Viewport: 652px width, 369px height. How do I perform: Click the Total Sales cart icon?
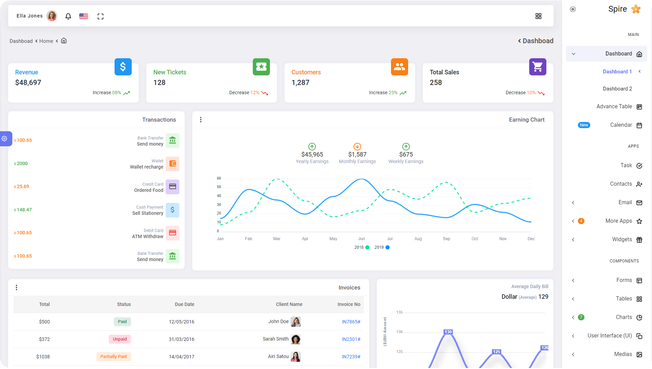[537, 67]
